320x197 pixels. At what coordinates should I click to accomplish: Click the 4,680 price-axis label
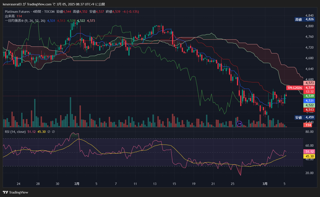pos(309,58)
